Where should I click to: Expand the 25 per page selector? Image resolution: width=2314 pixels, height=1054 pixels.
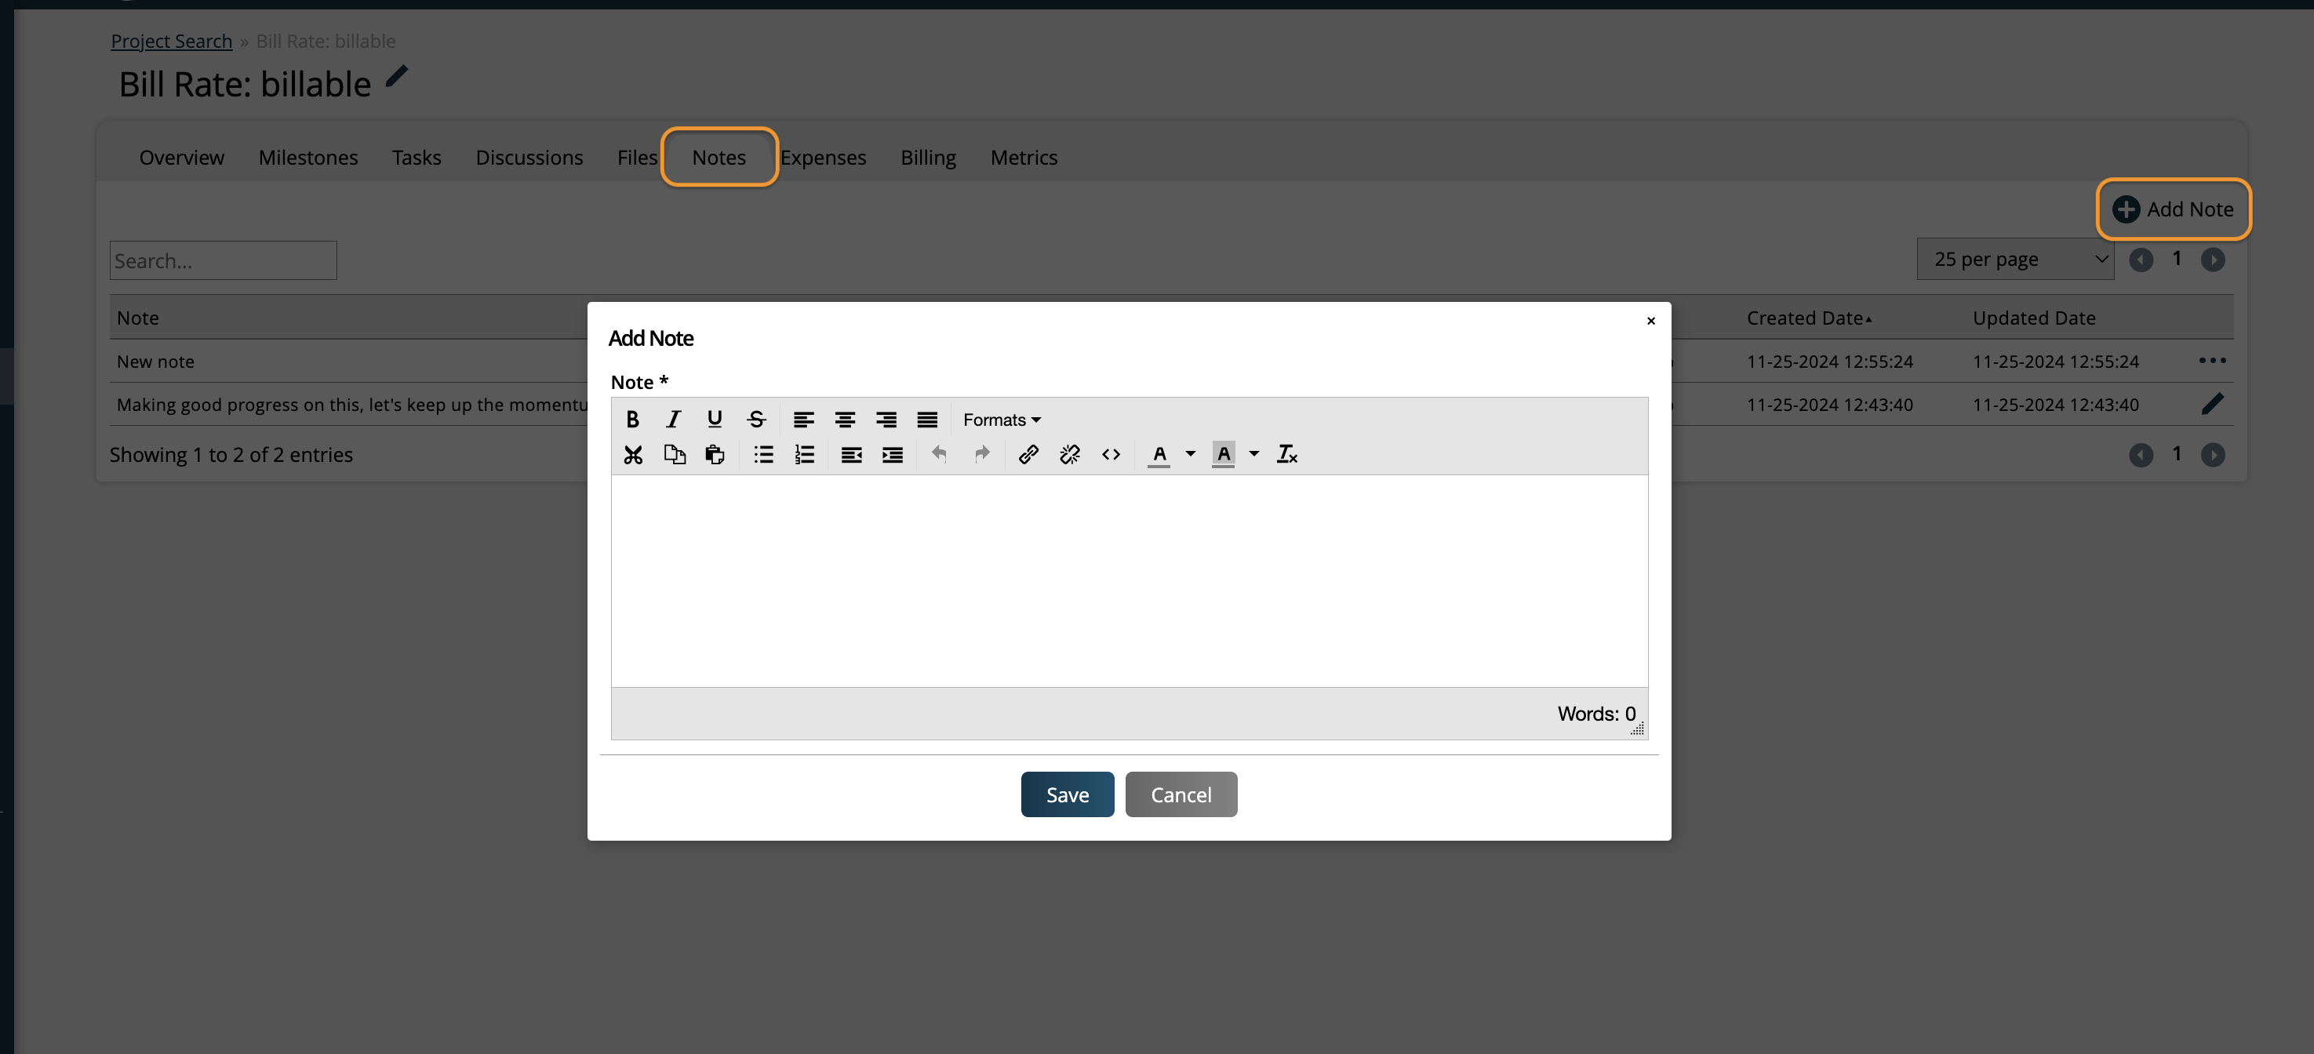click(2016, 258)
